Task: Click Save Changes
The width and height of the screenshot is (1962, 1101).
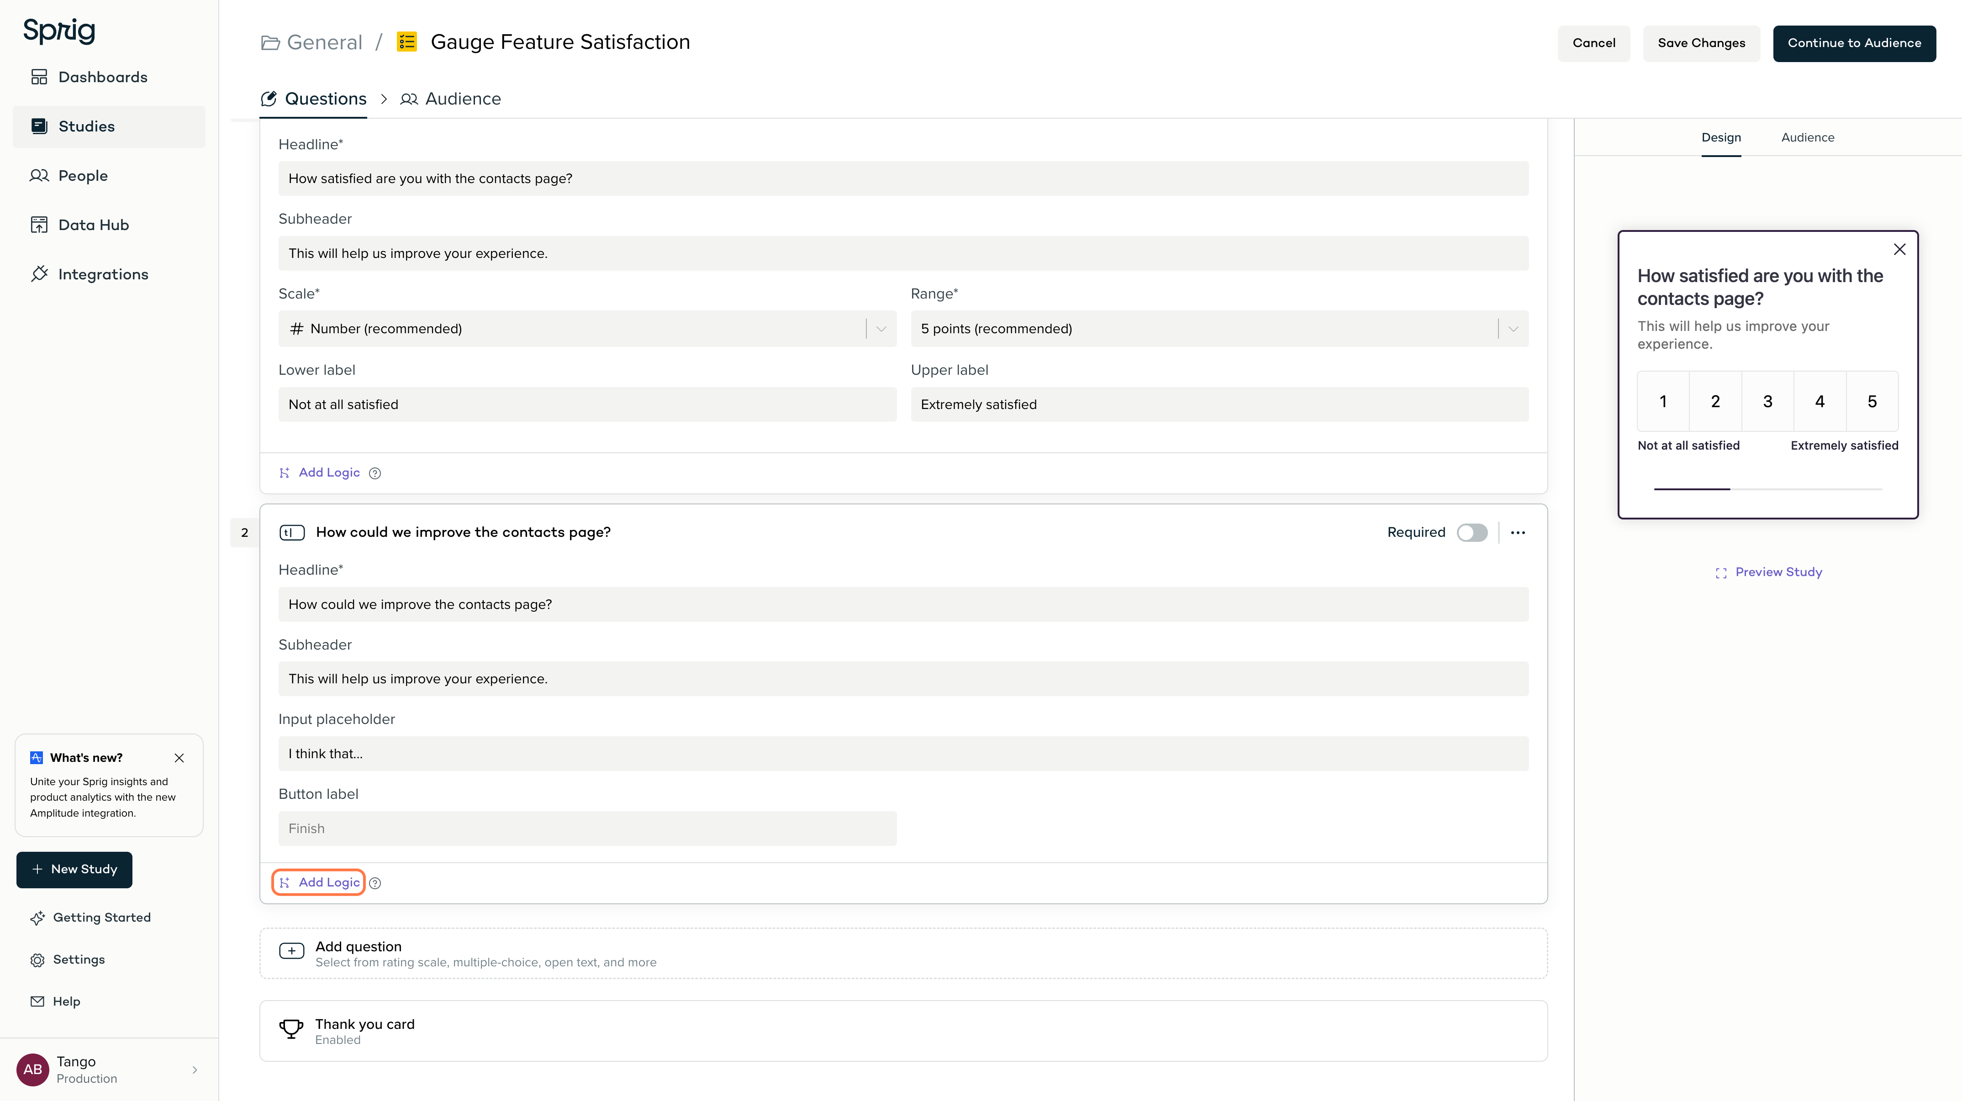Action: pyautogui.click(x=1701, y=43)
